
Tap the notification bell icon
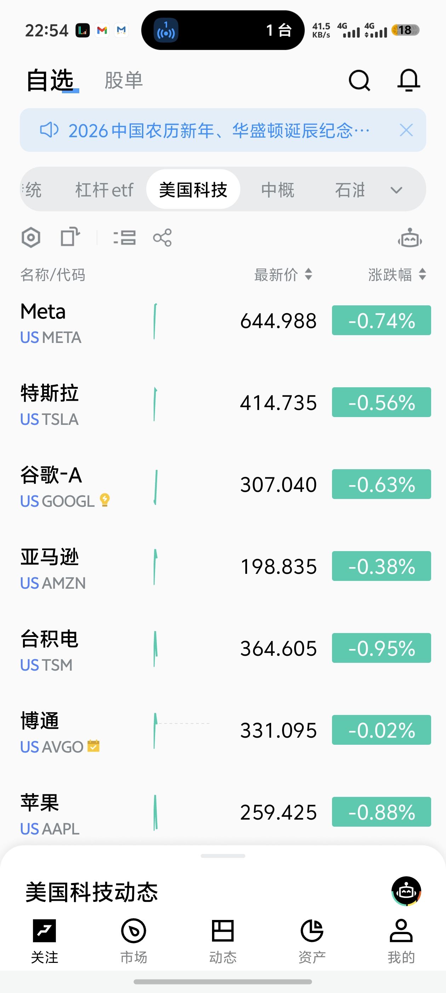[x=408, y=80]
